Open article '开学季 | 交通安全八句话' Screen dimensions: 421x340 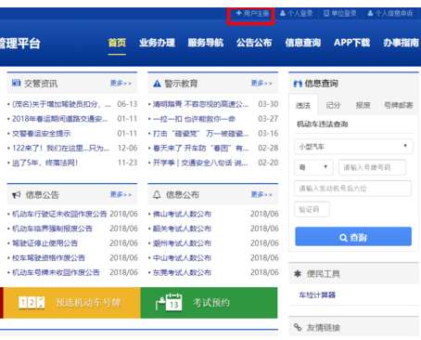(x=200, y=163)
